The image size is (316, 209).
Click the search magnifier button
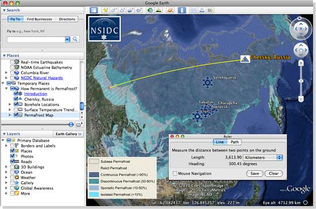75,39
